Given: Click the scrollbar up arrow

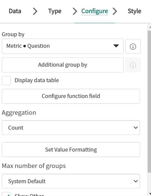Looking at the screenshot, I should pos(149,27).
